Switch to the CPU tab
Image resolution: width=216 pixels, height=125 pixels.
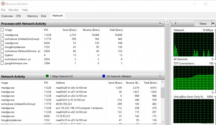click(x=18, y=16)
